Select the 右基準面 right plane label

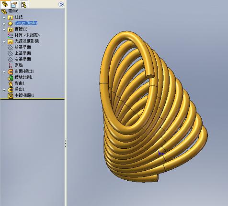point(23,59)
